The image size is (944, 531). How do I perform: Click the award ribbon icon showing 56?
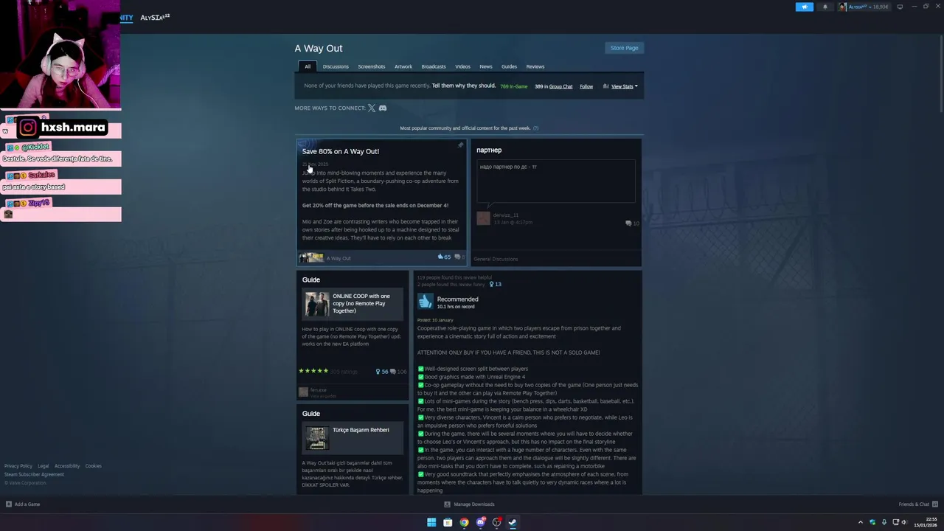(381, 372)
